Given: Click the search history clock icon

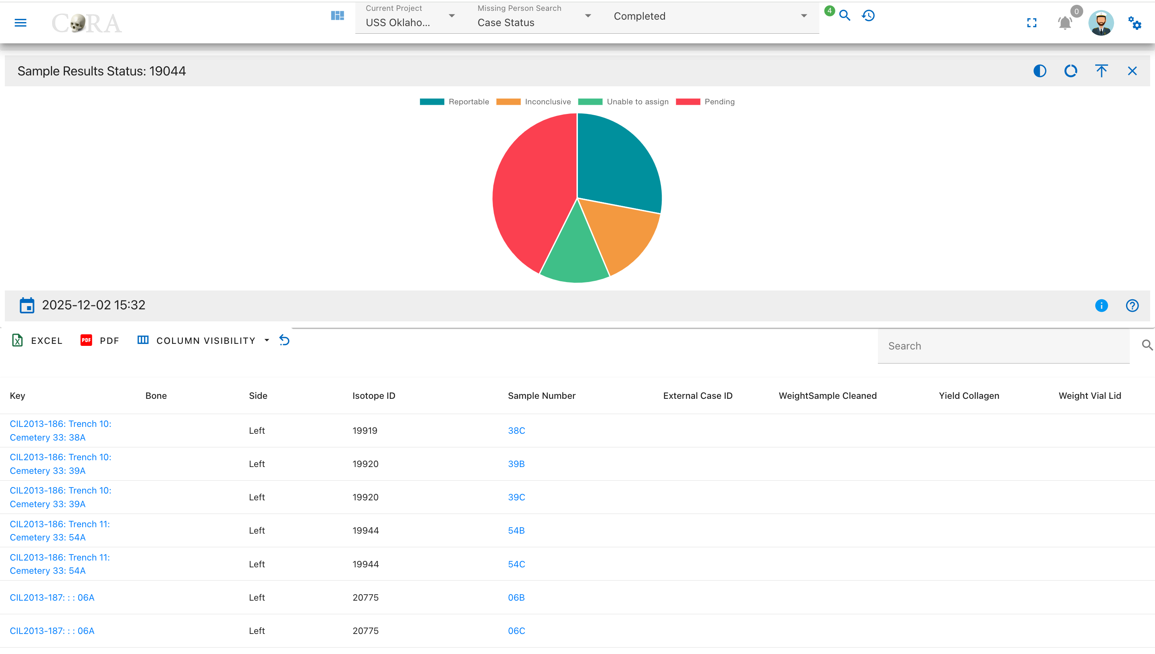Looking at the screenshot, I should tap(868, 16).
